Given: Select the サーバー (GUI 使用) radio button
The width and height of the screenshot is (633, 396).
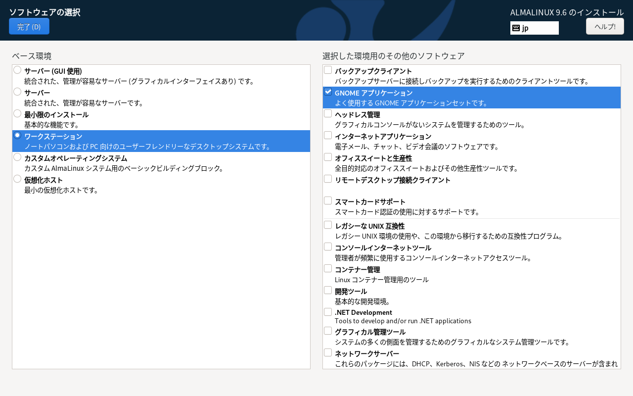Looking at the screenshot, I should pos(17,70).
